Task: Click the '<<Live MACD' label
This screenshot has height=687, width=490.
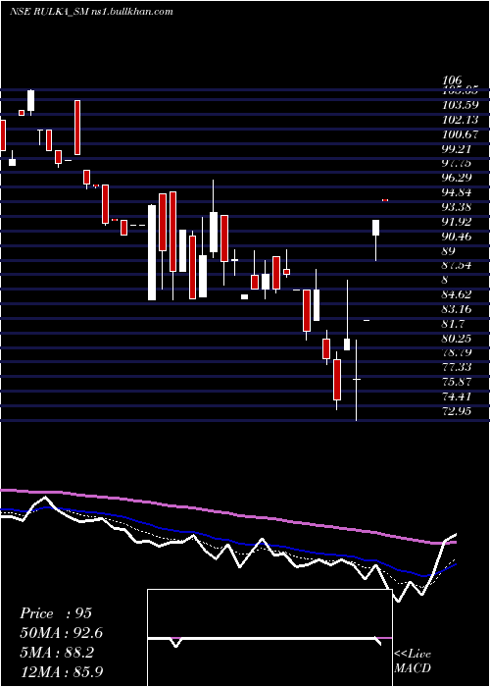Action: (413, 661)
